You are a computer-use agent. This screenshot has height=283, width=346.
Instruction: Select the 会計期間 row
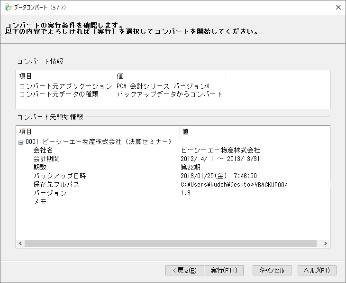click(x=46, y=159)
